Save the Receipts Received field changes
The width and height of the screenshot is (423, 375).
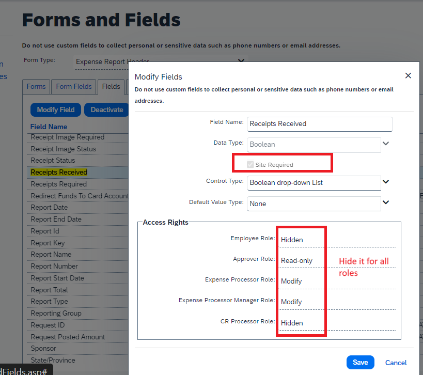(360, 362)
